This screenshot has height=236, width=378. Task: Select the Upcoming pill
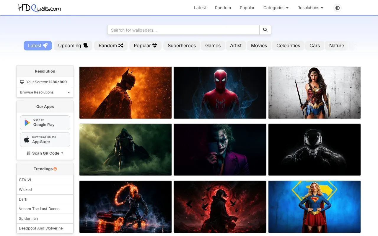(73, 45)
